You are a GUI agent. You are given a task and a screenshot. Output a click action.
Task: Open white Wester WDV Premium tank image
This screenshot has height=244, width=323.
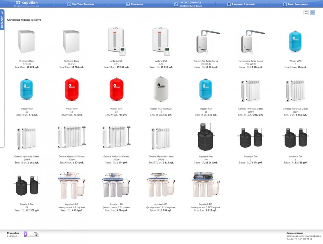(x=161, y=89)
